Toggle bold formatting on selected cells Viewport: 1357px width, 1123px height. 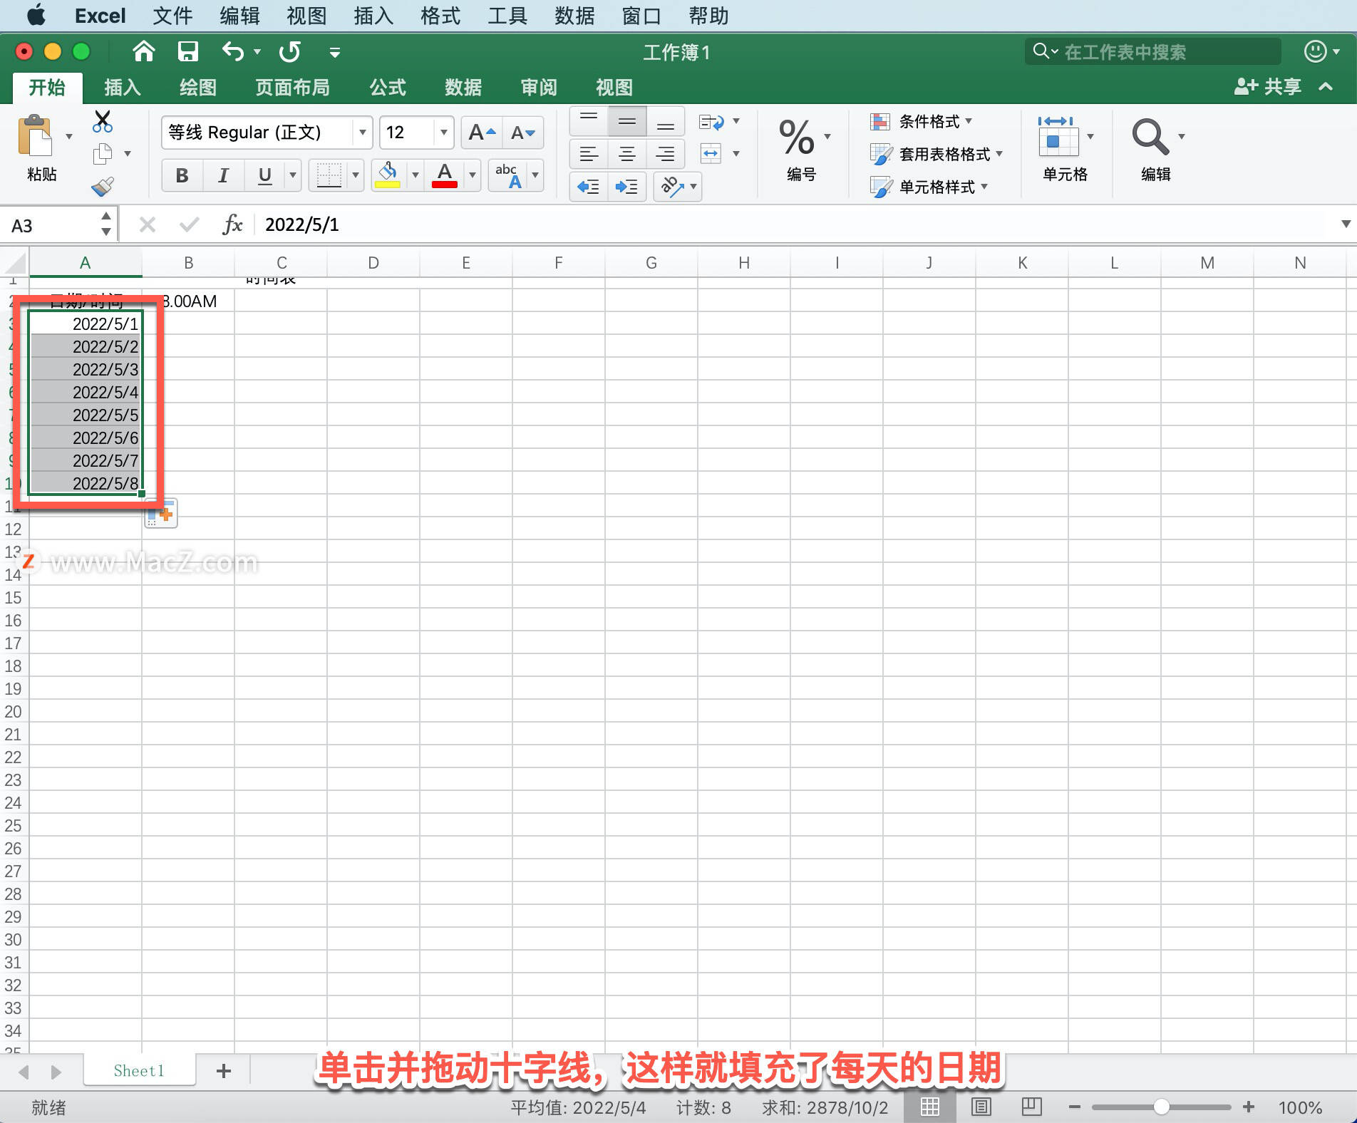point(182,175)
